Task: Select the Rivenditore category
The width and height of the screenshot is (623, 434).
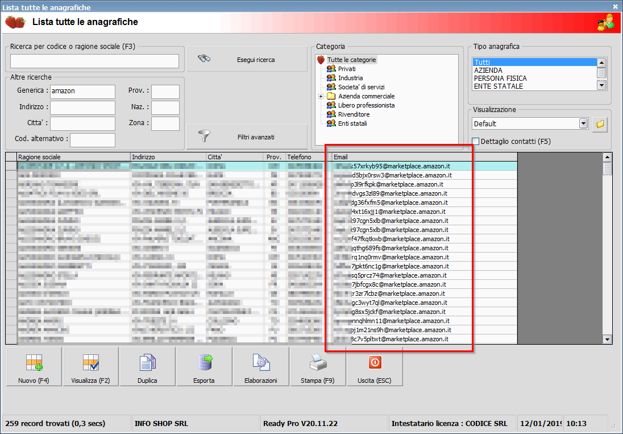Action: pos(354,114)
